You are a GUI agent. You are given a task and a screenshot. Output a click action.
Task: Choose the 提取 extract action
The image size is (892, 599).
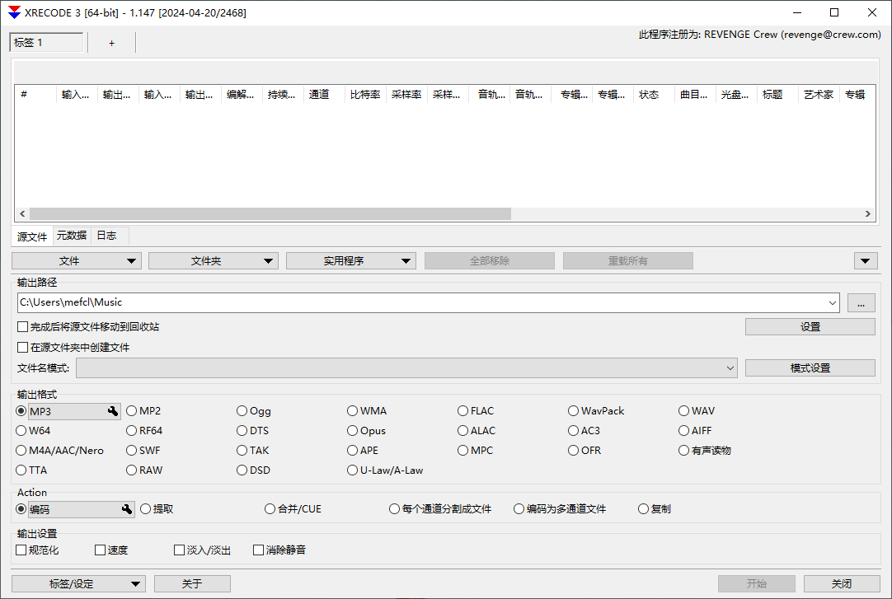click(x=145, y=508)
